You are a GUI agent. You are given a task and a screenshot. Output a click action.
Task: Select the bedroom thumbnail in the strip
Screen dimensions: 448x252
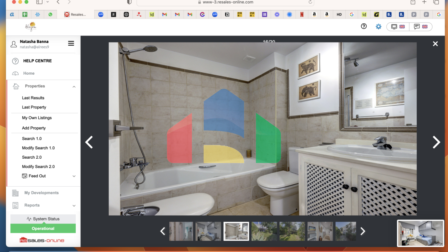pos(208,231)
